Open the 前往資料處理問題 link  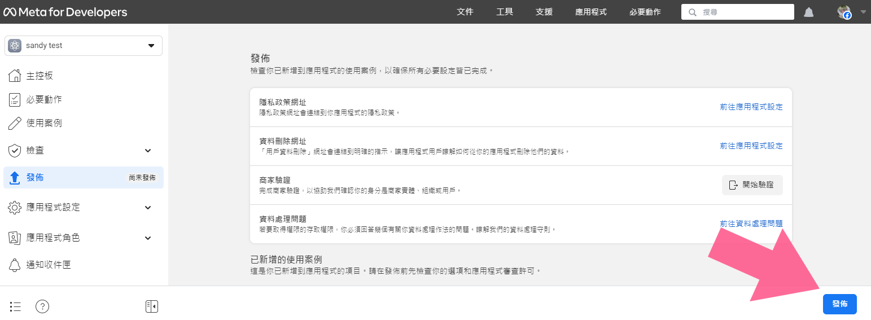point(751,223)
